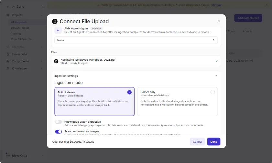Image resolution: width=272 pixels, height=163 pixels.
Task: Click the file upload icon beside dialog title
Action: [x=55, y=21]
